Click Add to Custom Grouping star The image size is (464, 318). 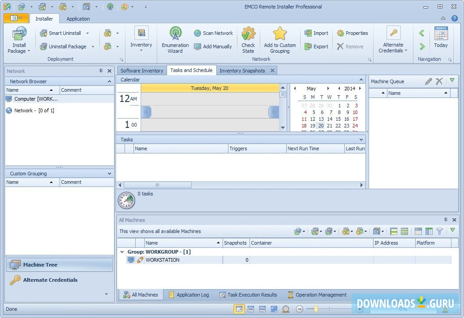(279, 33)
